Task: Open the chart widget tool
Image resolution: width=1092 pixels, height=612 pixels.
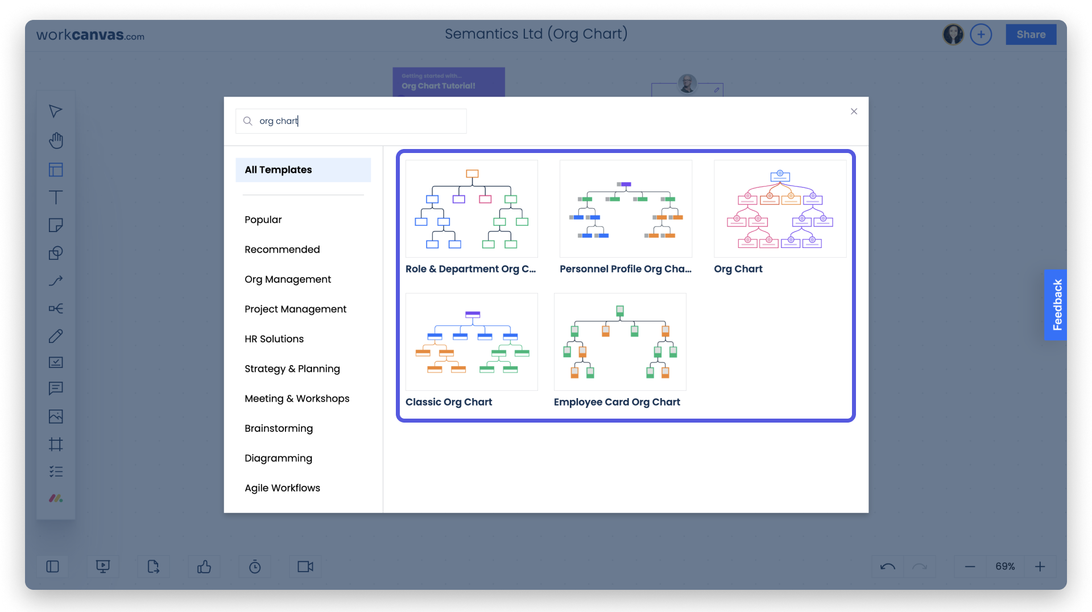Action: point(56,362)
